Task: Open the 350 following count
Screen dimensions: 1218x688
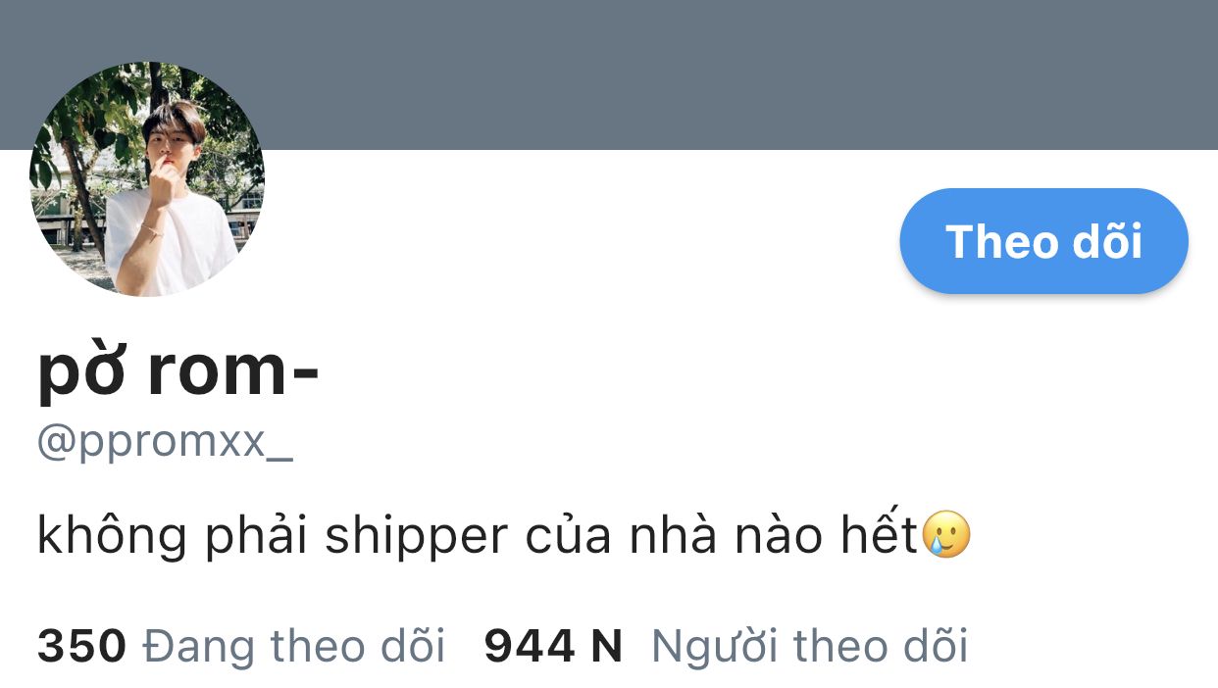Action: [82, 647]
